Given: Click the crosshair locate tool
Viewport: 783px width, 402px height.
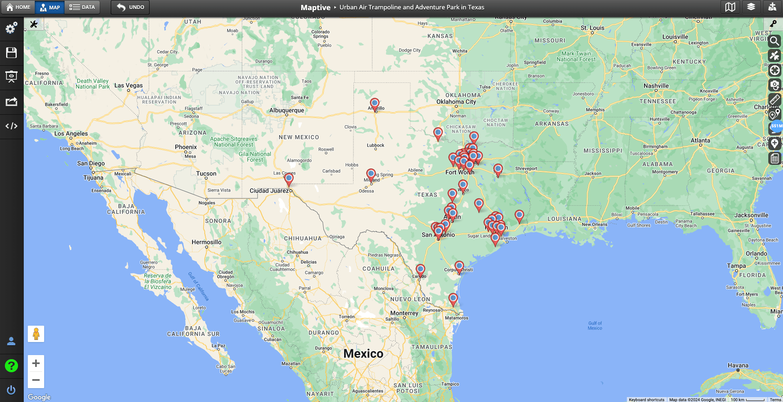Looking at the screenshot, I should click(774, 70).
